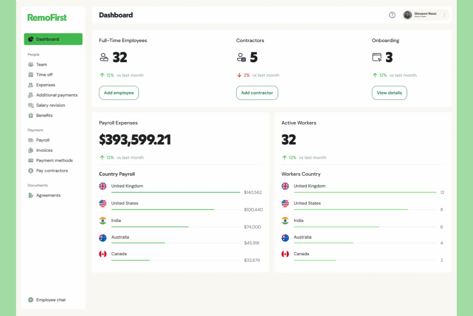This screenshot has height=316, width=473.
Task: Click the help question mark icon
Action: [392, 15]
